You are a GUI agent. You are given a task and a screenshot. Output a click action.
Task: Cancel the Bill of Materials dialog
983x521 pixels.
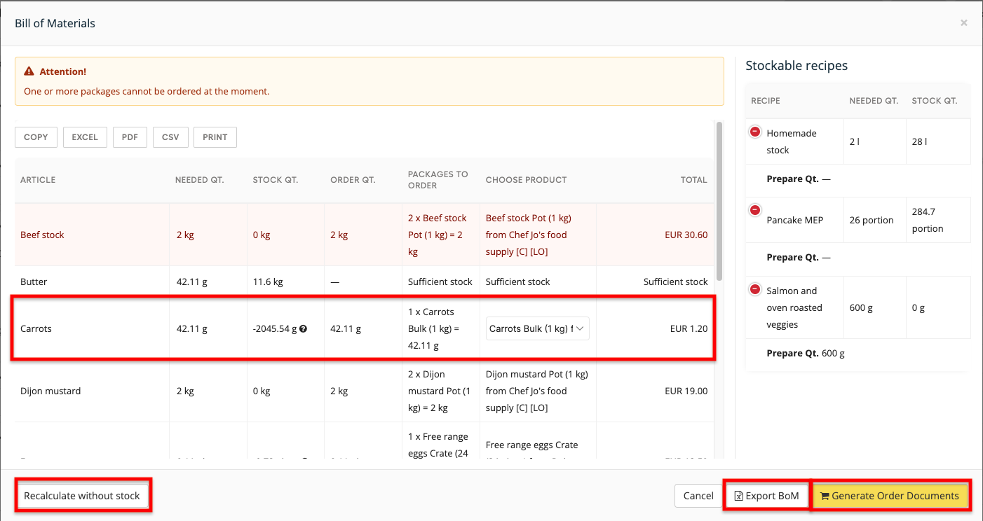(x=698, y=496)
